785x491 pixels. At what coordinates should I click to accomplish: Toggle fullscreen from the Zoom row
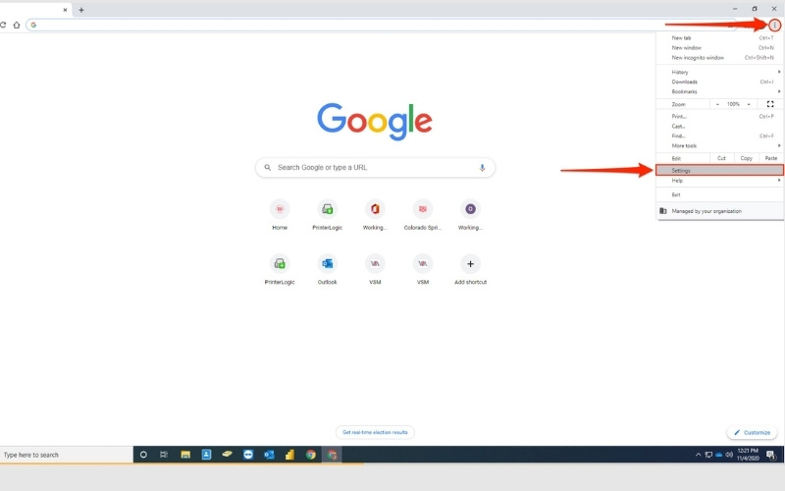click(770, 104)
